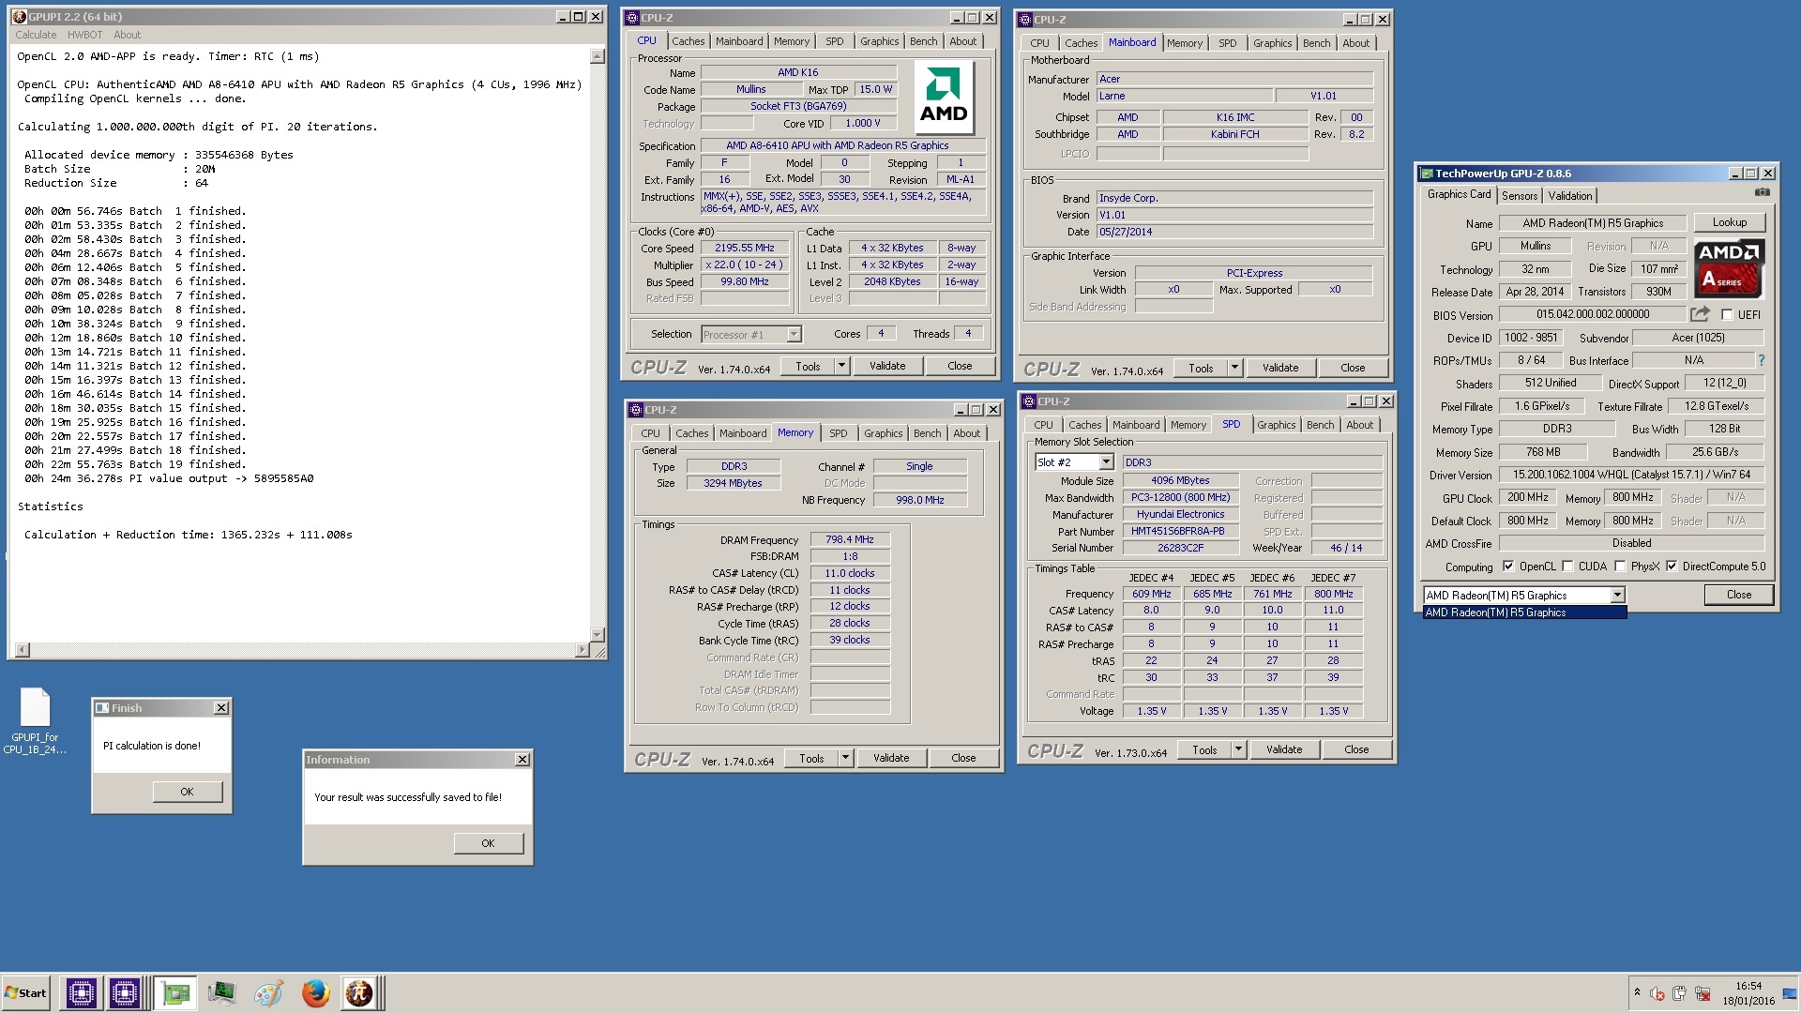Toggle the CUDA checkbox
This screenshot has width=1801, height=1013.
[1567, 567]
